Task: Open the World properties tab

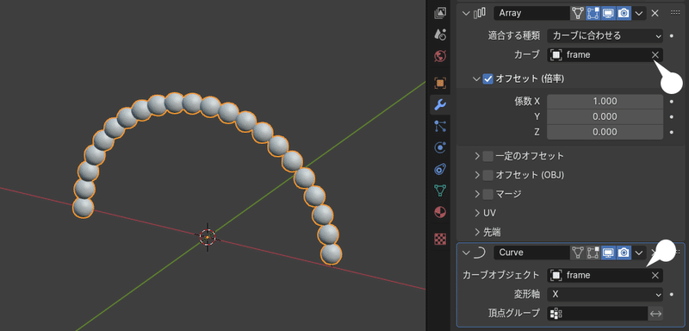Action: coord(440,56)
